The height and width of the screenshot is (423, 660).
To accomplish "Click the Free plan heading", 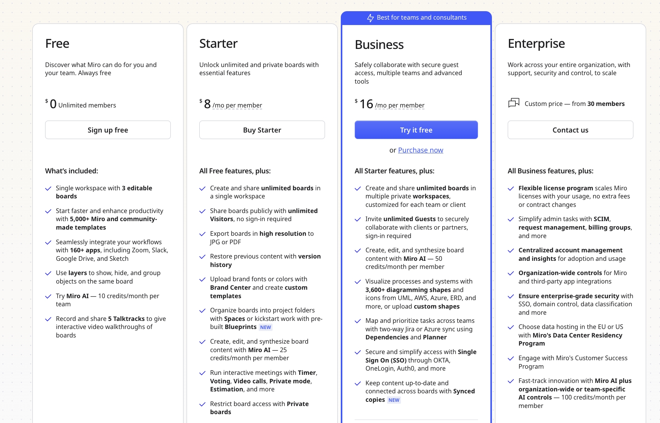I will [x=57, y=44].
